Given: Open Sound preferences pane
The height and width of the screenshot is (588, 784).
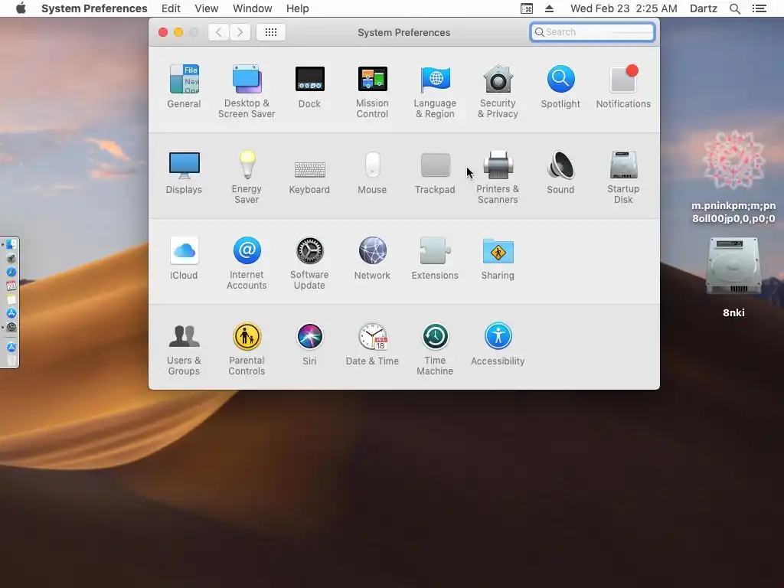Looking at the screenshot, I should point(560,172).
